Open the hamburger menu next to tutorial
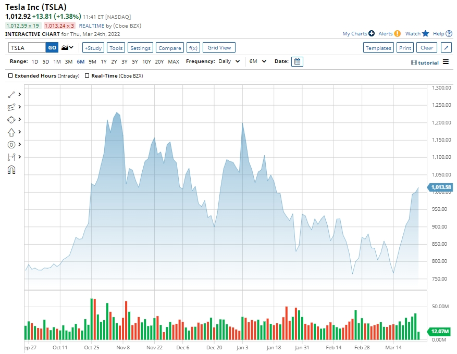The image size is (457, 354). click(x=446, y=62)
